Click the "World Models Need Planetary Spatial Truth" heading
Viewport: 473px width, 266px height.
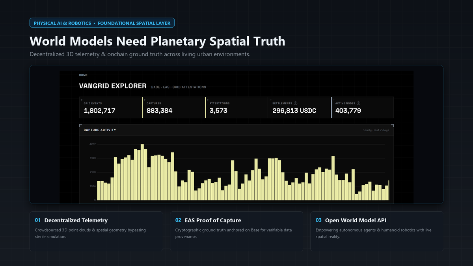tap(157, 41)
